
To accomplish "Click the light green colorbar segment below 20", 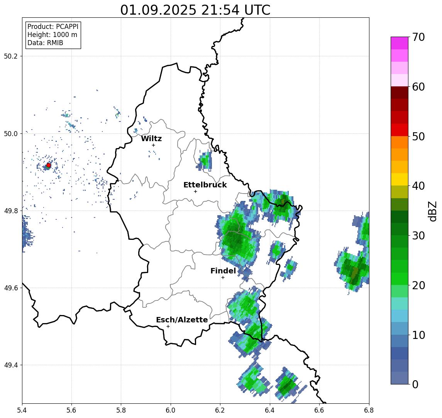I will pyautogui.click(x=400, y=291).
